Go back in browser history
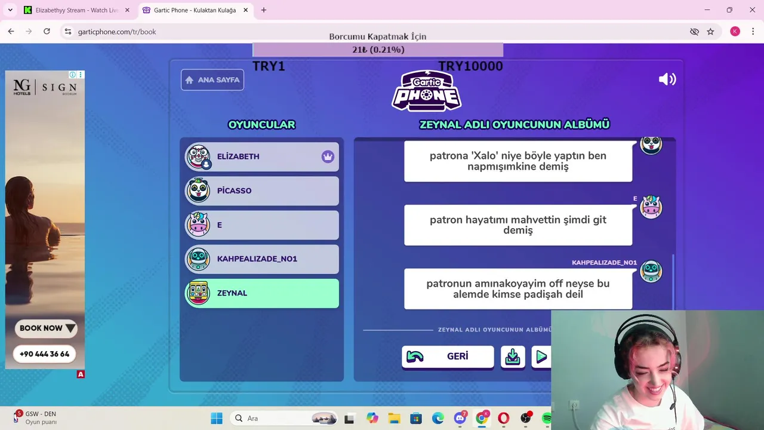Image resolution: width=764 pixels, height=430 pixels. point(11,32)
